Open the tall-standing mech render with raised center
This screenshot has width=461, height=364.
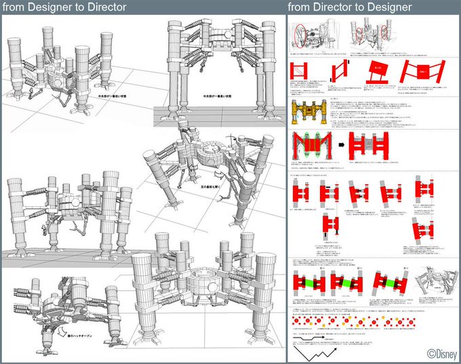[221, 69]
